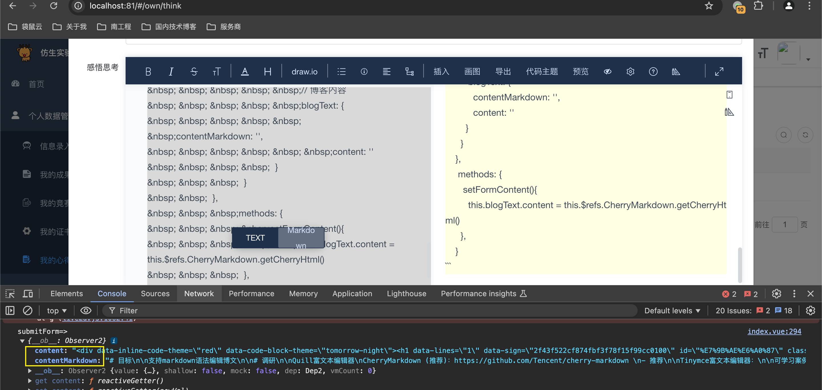
Task: Switch to TEXT mode in floating toggle
Action: pyautogui.click(x=255, y=238)
